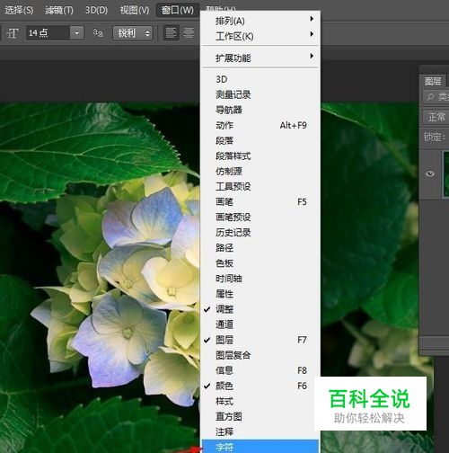Choose 工具预设 menu entry

tap(260, 186)
